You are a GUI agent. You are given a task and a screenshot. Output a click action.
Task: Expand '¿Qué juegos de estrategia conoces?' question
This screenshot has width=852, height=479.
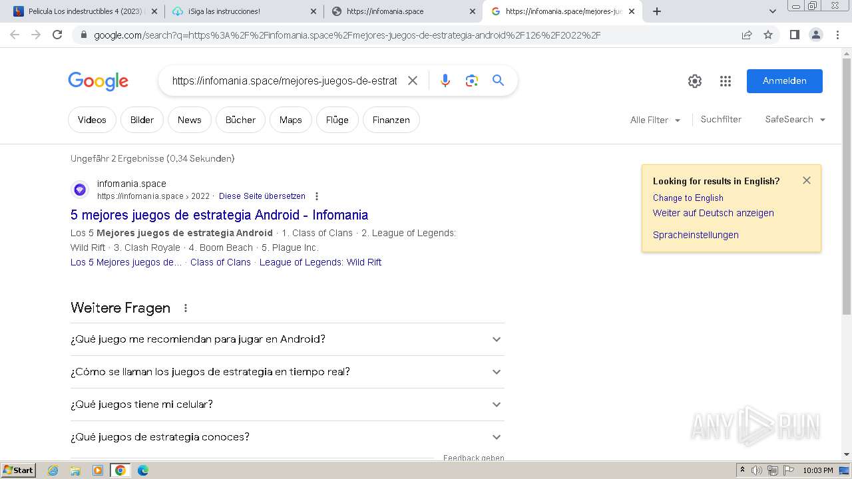tap(288, 437)
